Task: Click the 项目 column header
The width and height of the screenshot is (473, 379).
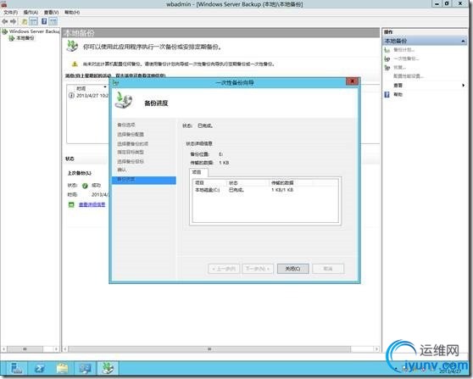Action: click(209, 183)
